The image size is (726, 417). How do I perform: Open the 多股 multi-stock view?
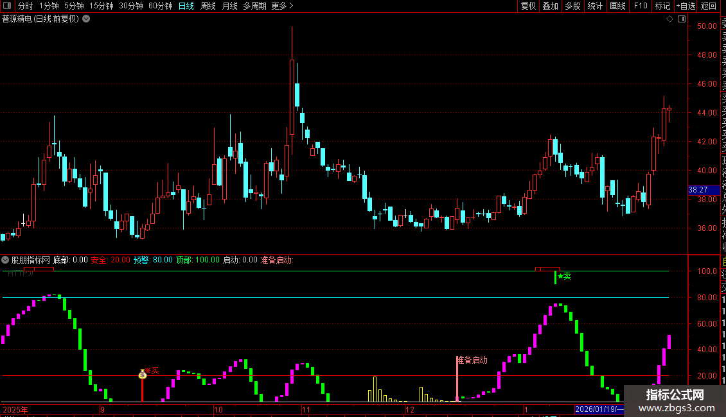click(572, 6)
